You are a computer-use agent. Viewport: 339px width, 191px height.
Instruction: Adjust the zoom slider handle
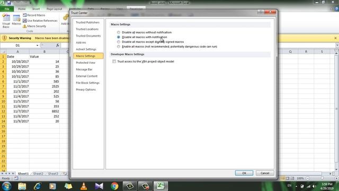point(322,178)
